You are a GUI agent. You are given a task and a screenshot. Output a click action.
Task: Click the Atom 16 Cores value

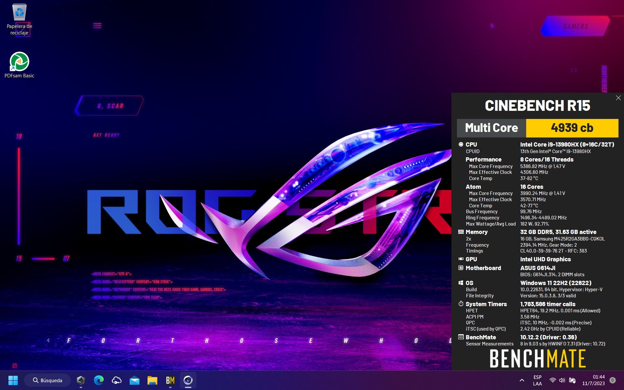[x=532, y=187]
